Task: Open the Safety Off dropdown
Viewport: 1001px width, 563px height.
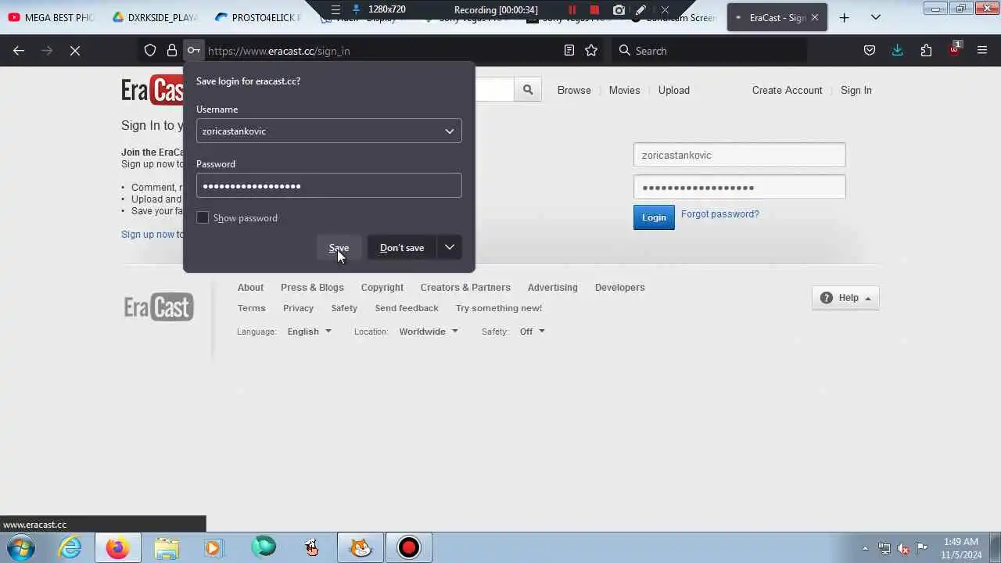Action: click(x=532, y=332)
